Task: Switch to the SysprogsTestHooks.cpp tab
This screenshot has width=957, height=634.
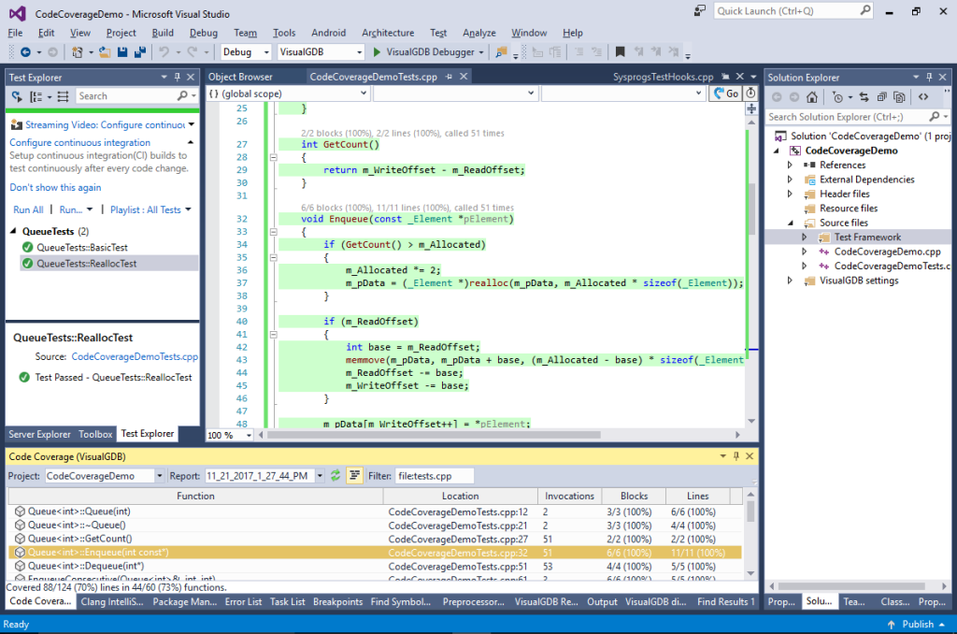Action: tap(663, 77)
